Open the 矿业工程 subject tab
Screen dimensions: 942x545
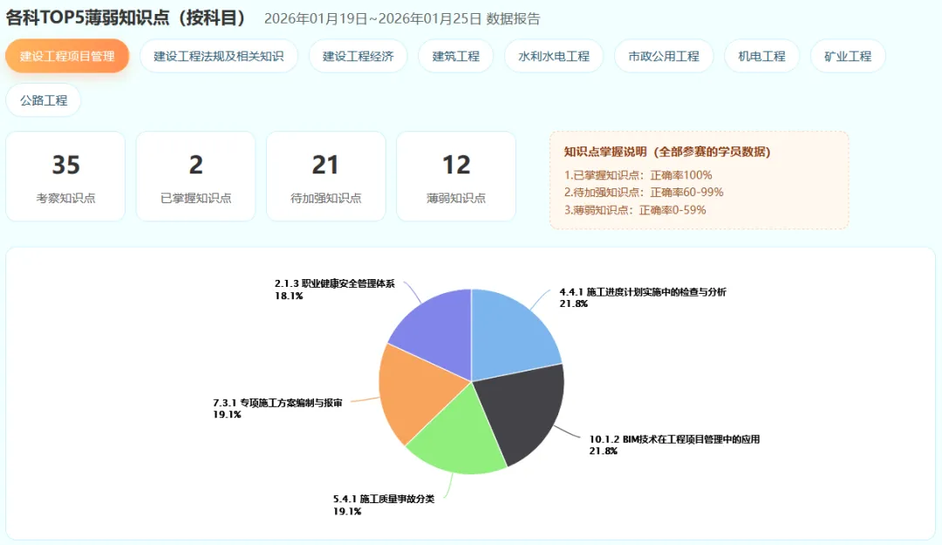click(847, 55)
